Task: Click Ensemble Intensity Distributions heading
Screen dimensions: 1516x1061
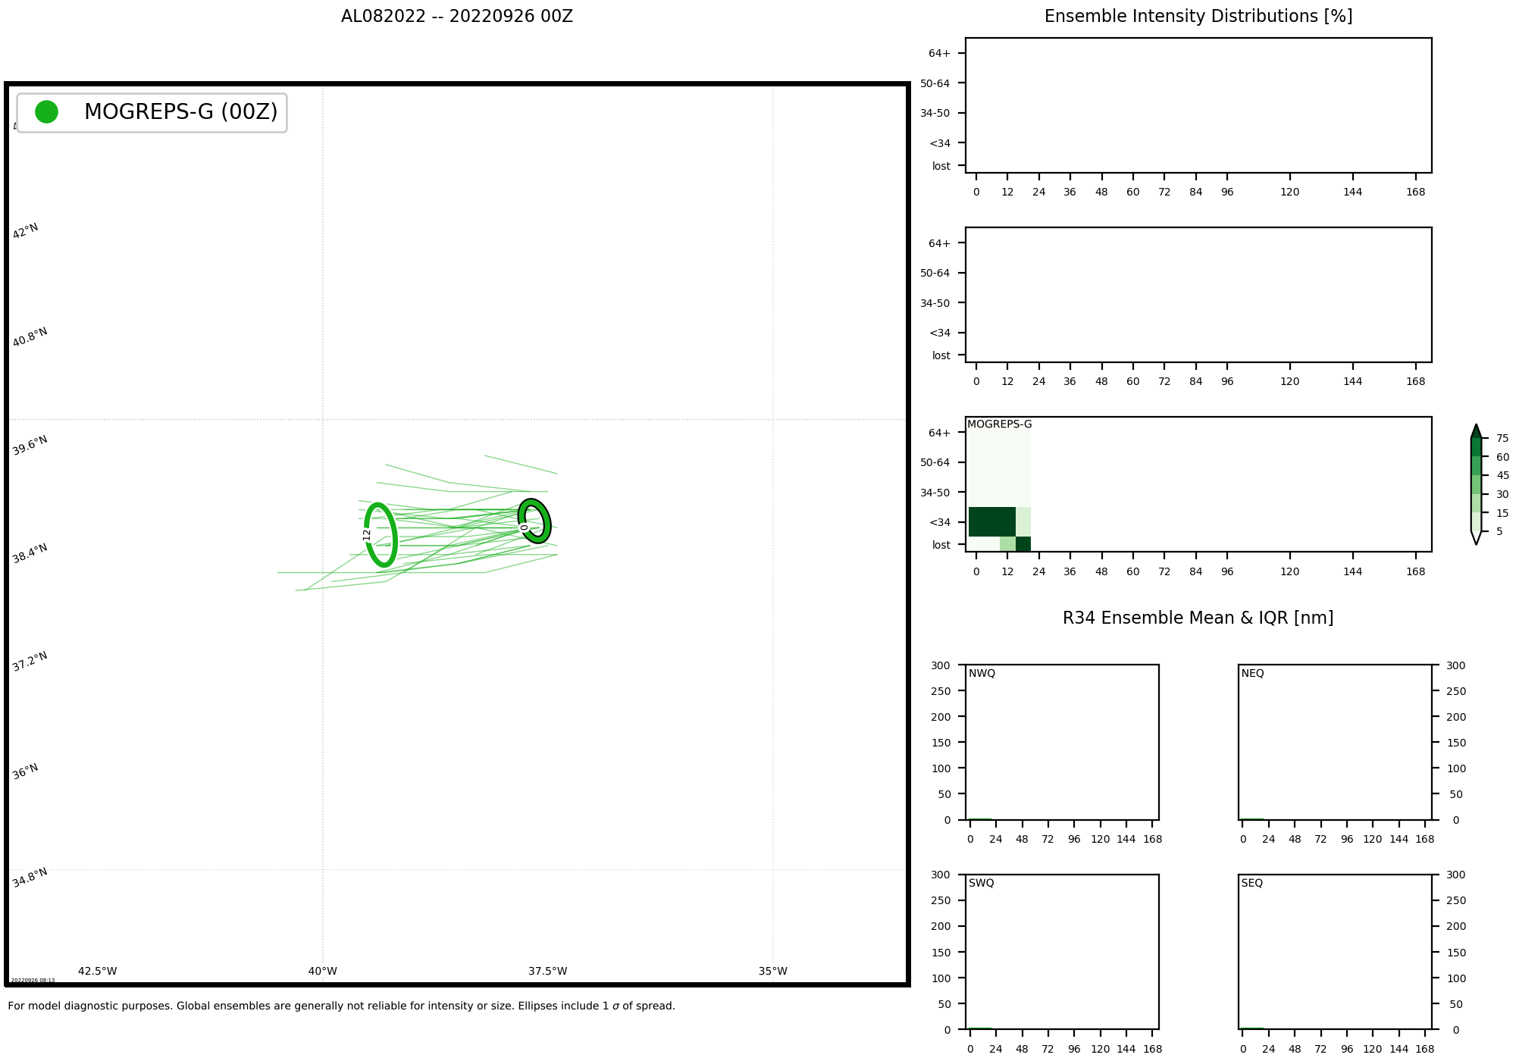Action: click(1198, 17)
